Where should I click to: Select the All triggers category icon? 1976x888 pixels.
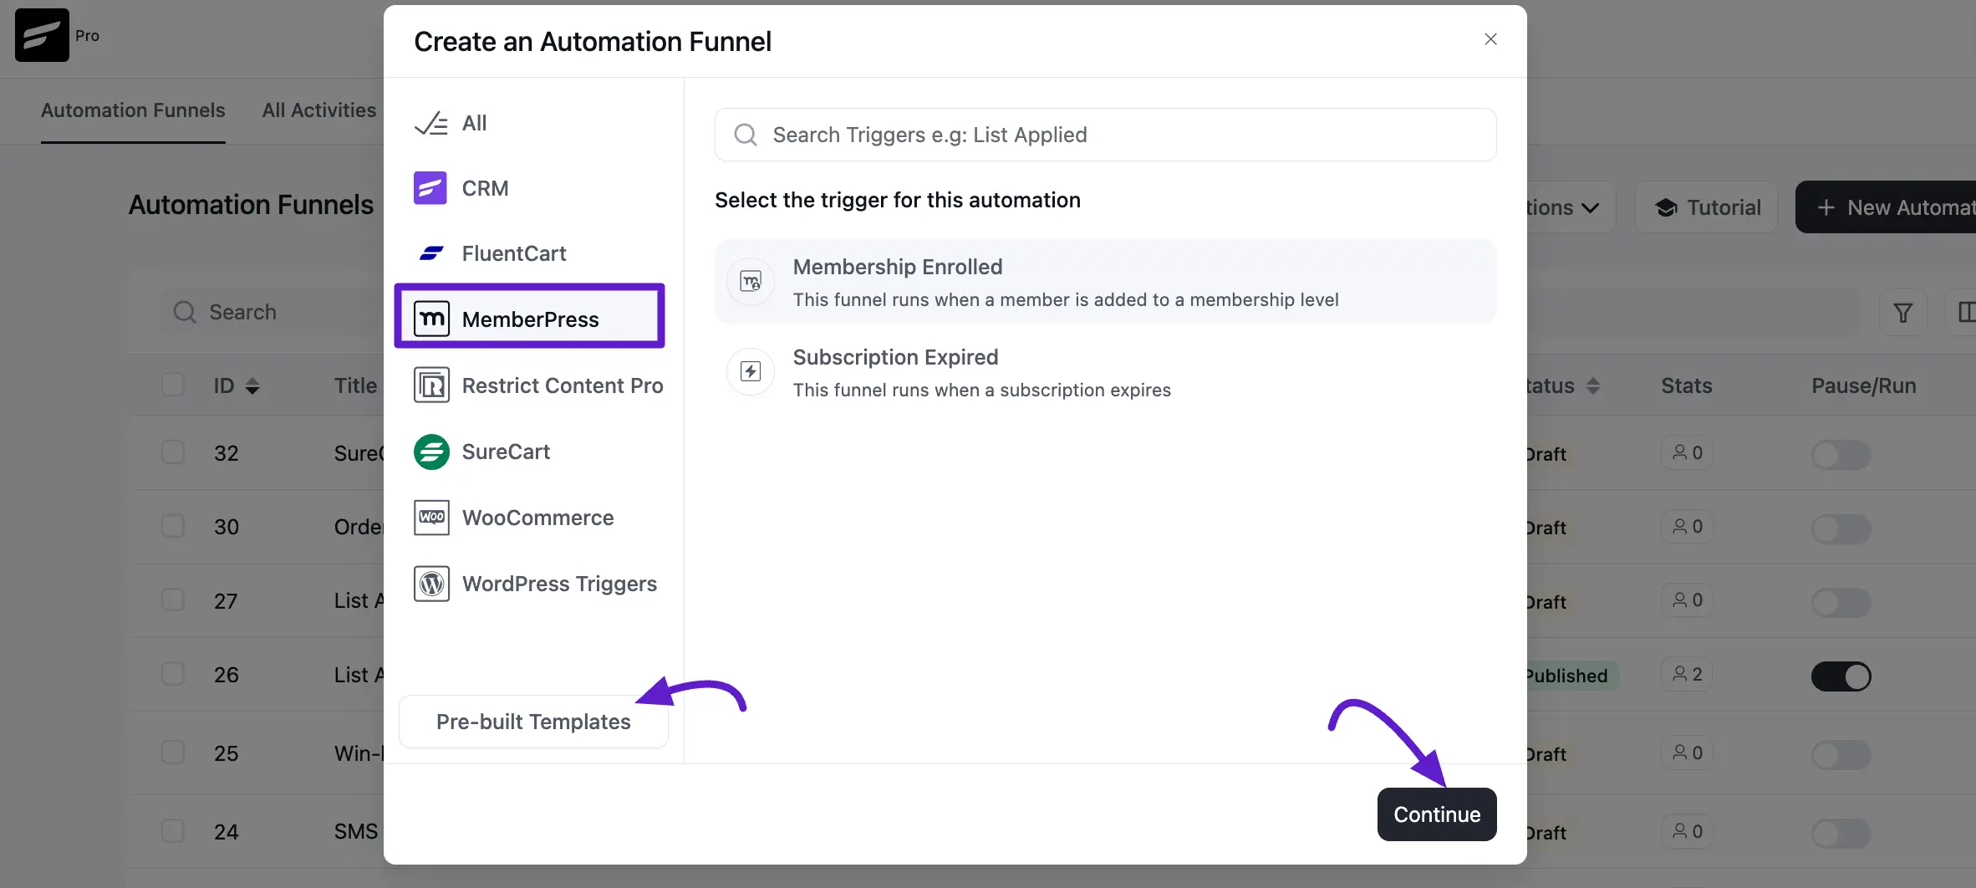(431, 123)
